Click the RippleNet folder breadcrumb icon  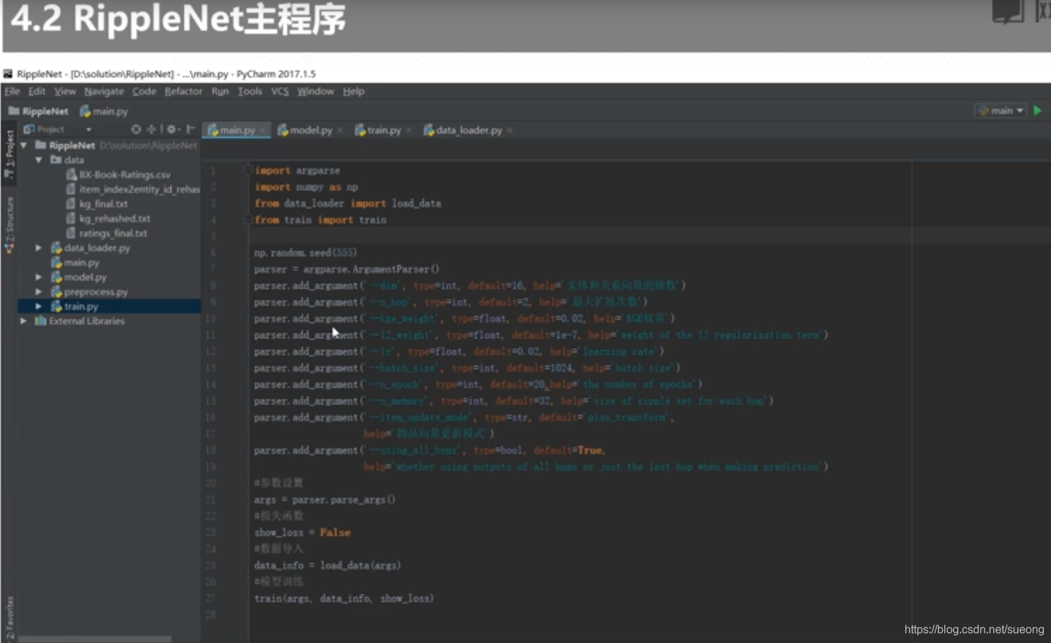13,111
